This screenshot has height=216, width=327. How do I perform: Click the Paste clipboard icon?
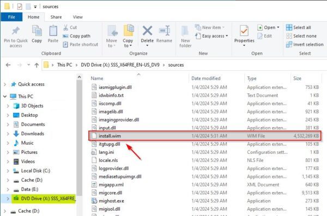(53, 31)
